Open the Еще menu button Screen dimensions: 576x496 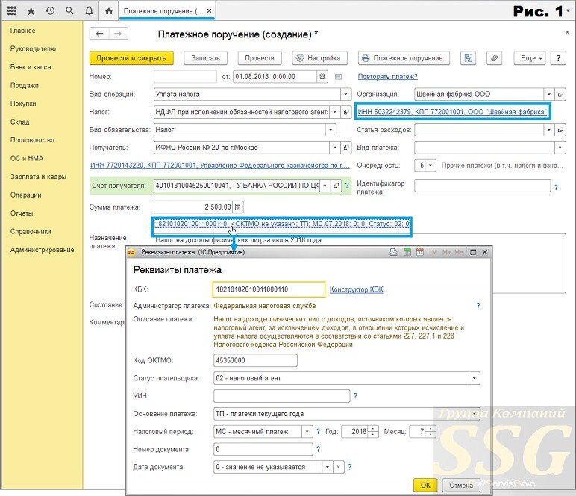coord(531,58)
